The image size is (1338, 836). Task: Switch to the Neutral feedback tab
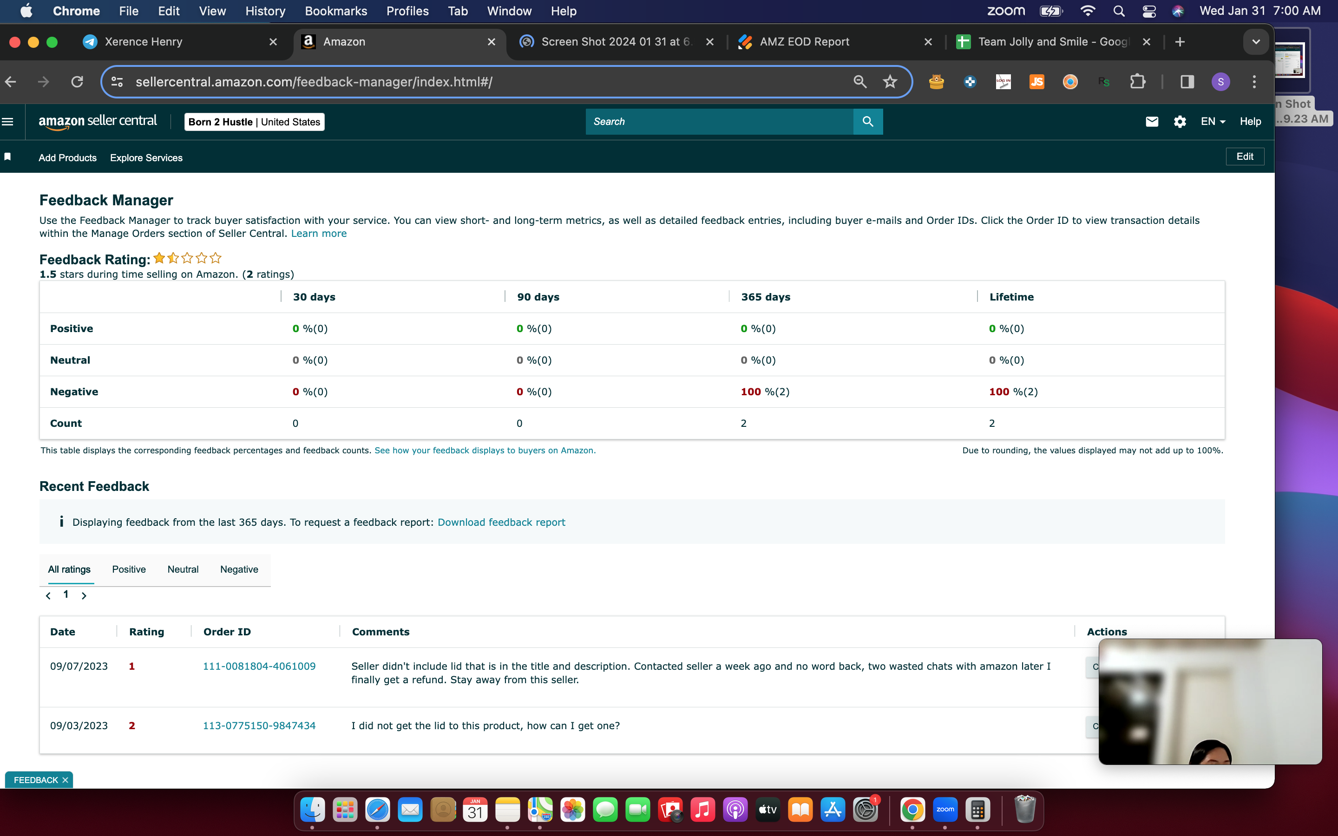tap(183, 569)
